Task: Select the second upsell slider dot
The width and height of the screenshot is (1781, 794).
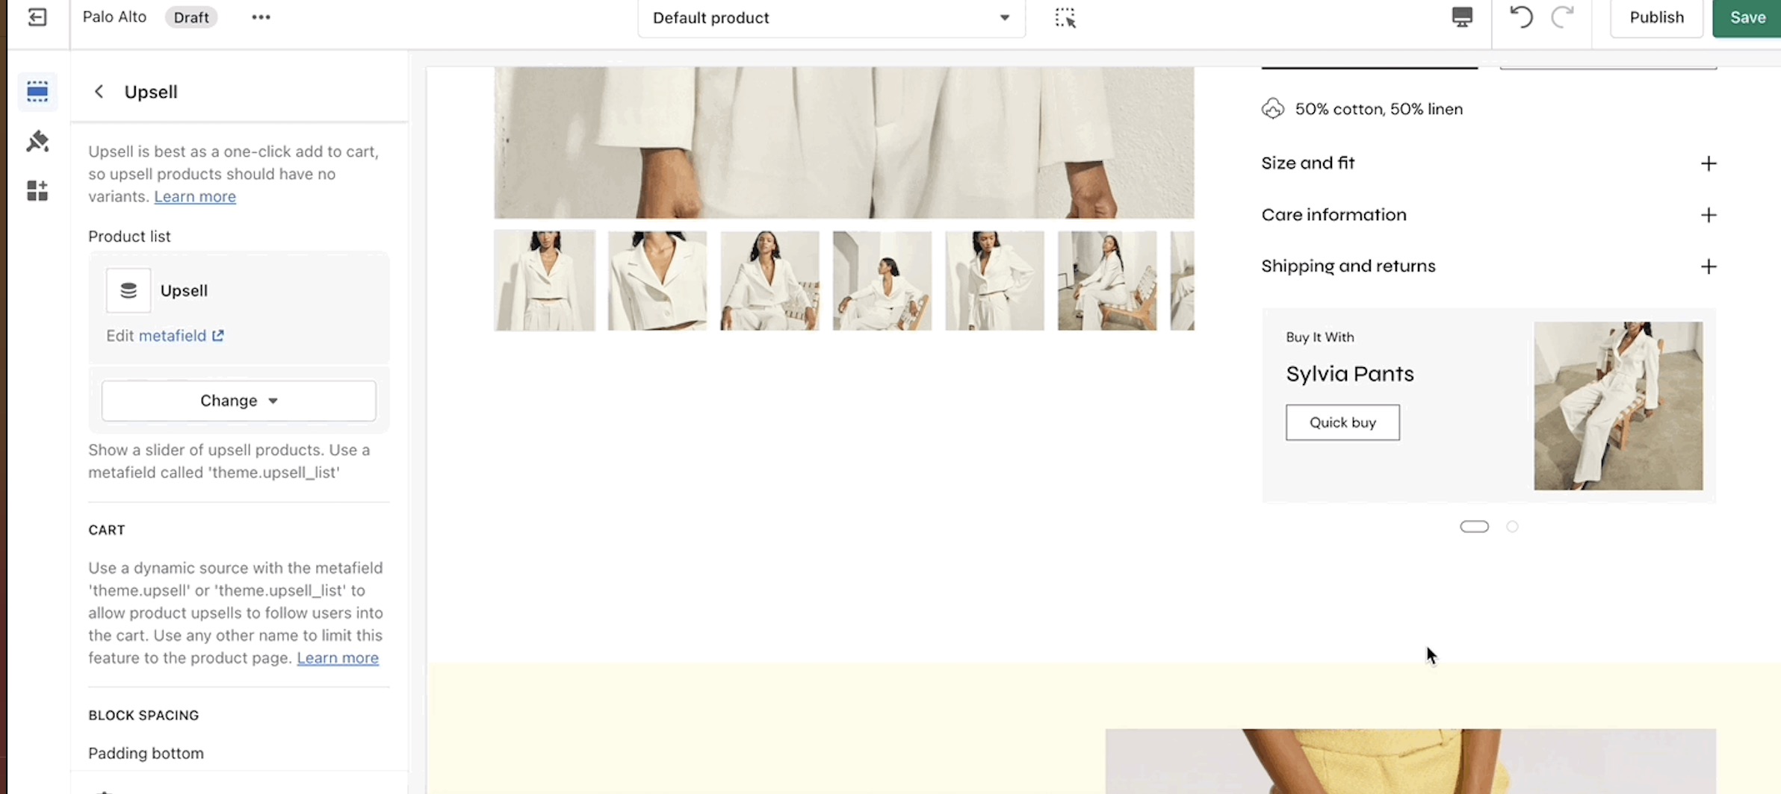Action: click(x=1512, y=527)
